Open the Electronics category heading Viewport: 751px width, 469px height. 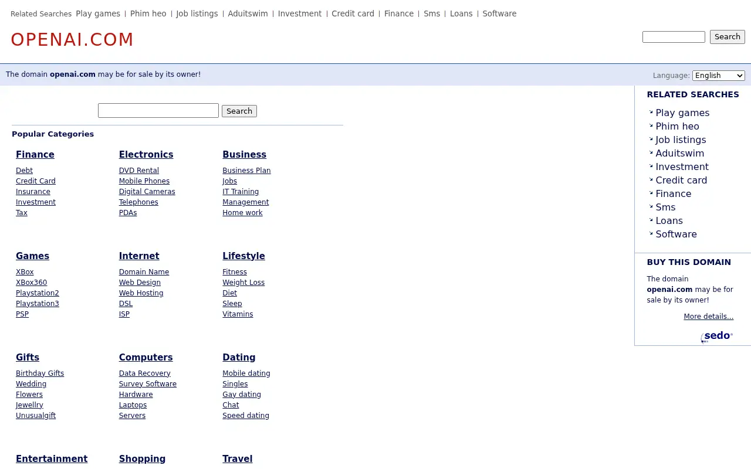(146, 155)
